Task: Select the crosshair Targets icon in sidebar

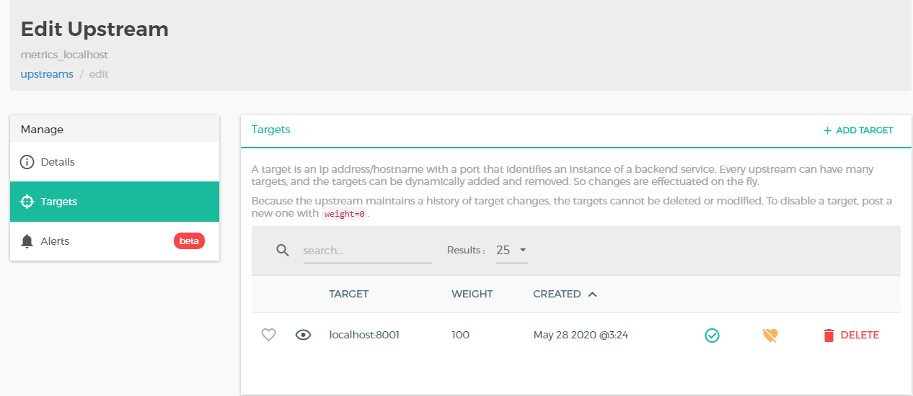Action: pos(27,202)
